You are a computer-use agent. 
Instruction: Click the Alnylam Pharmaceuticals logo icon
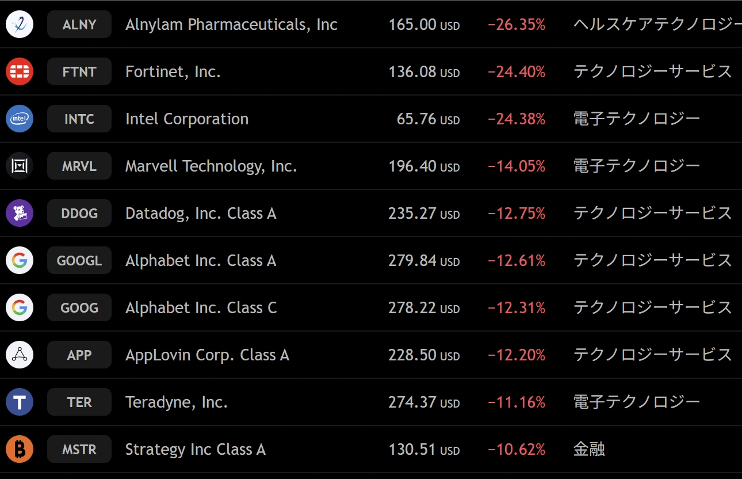(20, 24)
